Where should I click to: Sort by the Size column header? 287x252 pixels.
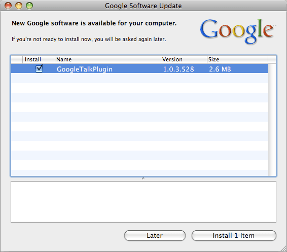(x=237, y=59)
